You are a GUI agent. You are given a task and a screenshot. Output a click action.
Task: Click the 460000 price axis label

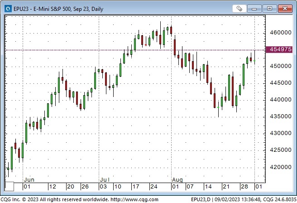pos(281,33)
